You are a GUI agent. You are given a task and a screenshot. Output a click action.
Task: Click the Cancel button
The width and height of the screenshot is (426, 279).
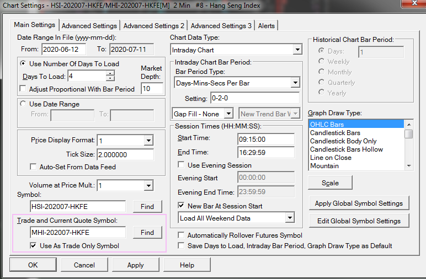84,265
